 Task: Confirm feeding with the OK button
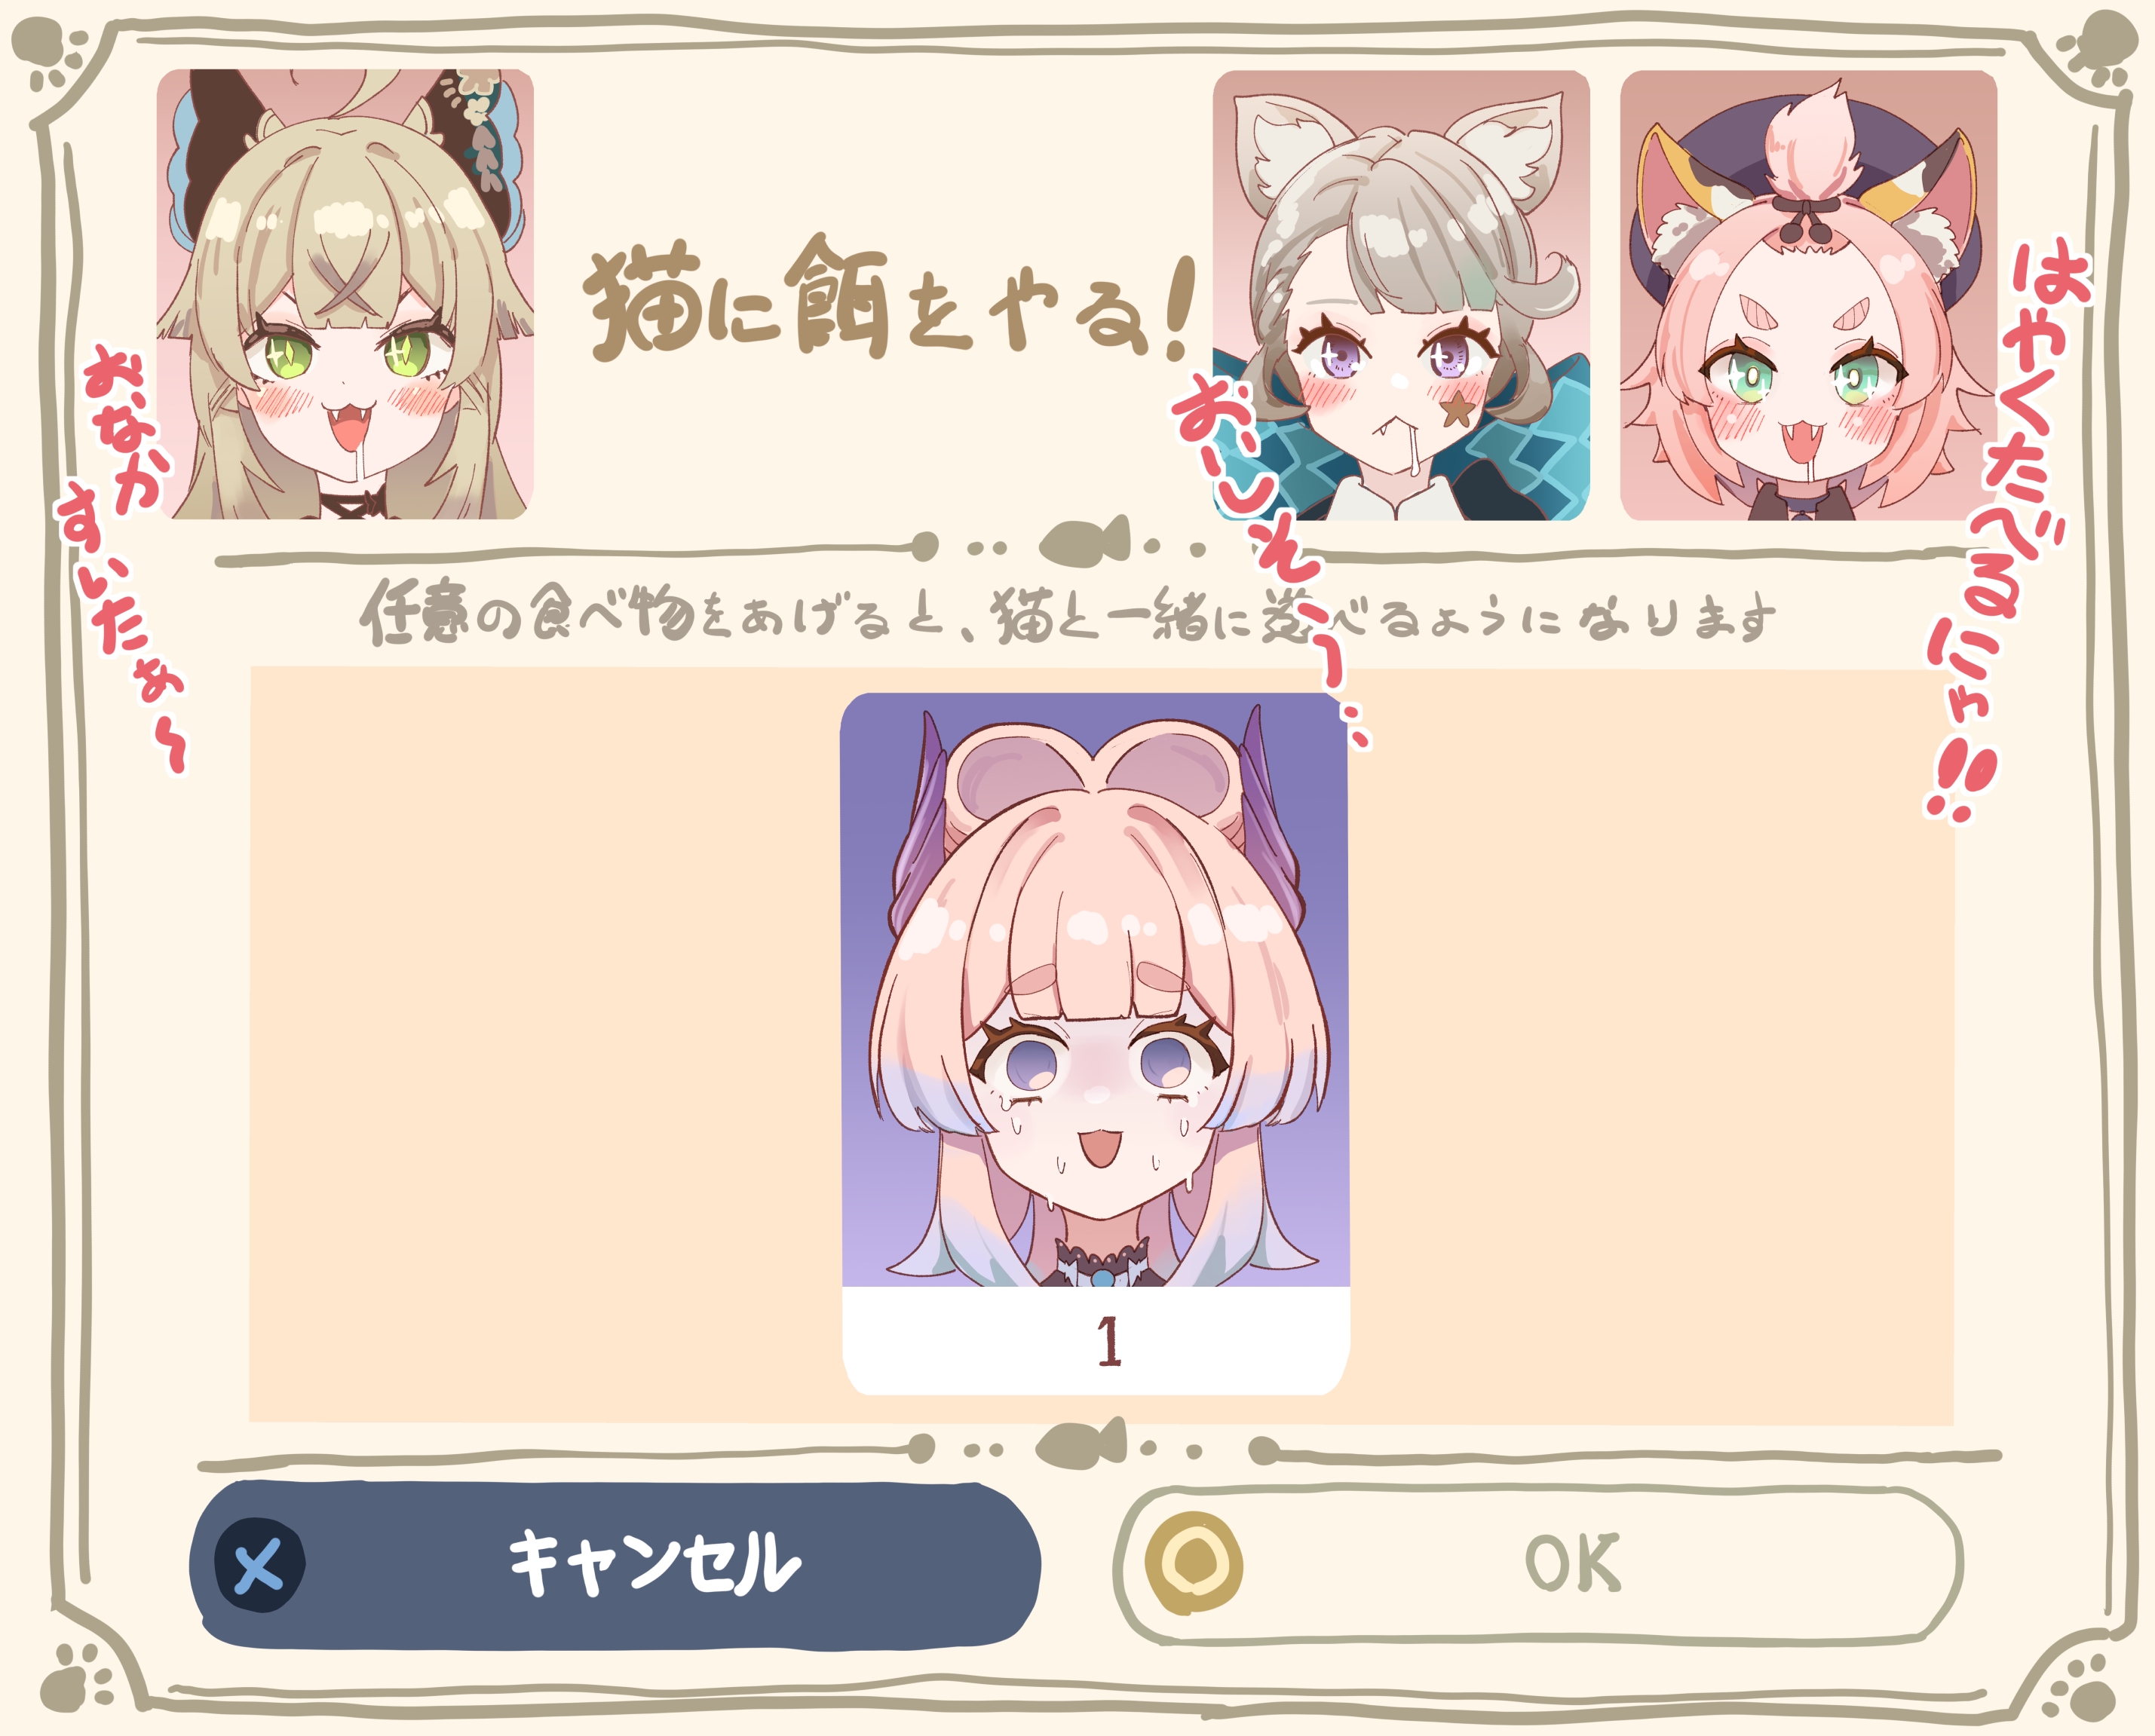(1537, 1564)
